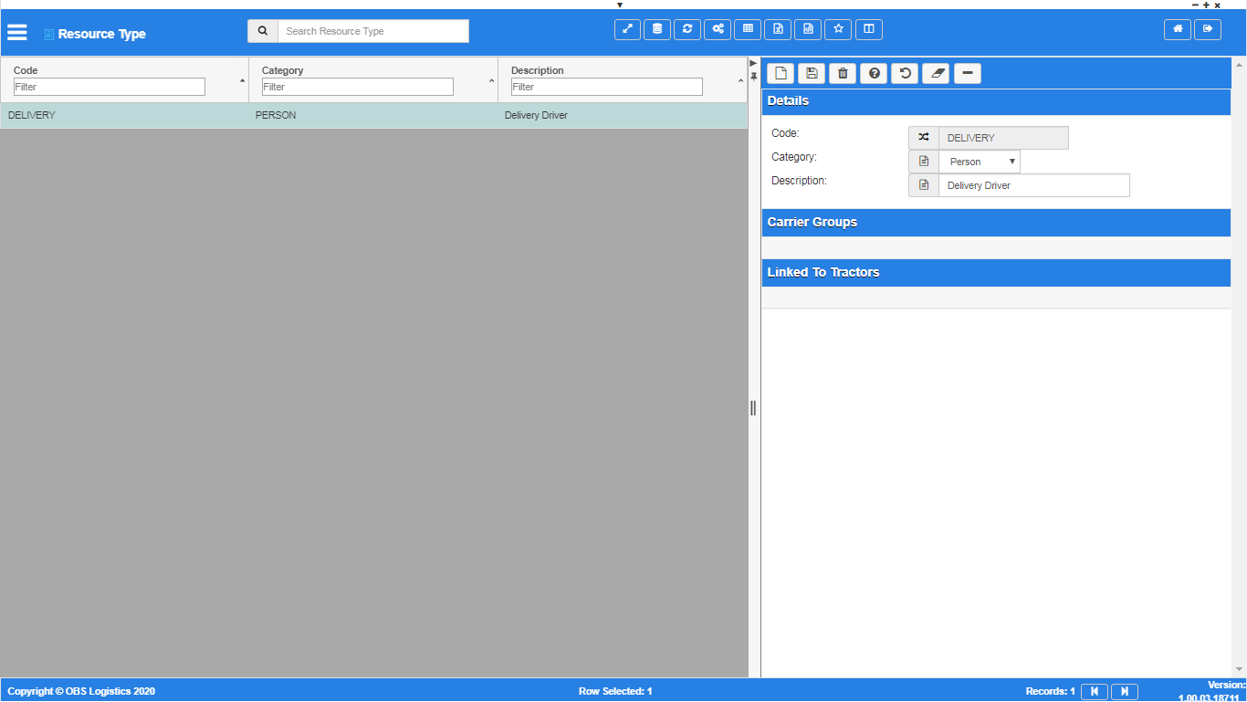1247x702 pixels.
Task: Click the sign-out icon in header
Action: 1208,29
